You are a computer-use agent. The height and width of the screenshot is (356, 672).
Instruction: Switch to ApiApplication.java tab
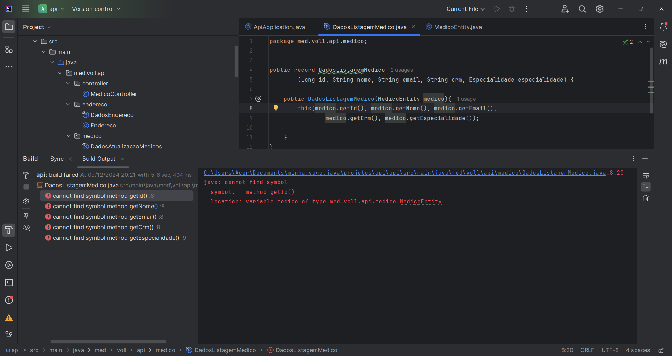[x=275, y=27]
